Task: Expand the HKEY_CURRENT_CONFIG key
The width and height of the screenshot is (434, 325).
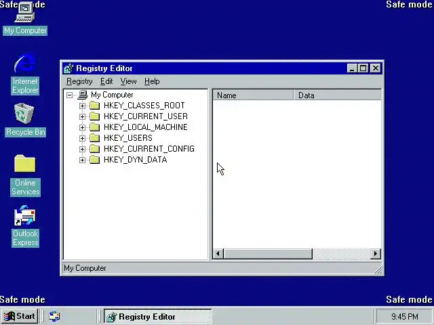Action: coord(82,149)
